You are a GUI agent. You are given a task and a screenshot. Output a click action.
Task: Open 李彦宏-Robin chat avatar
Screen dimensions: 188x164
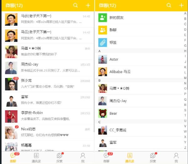[x=11, y=116]
